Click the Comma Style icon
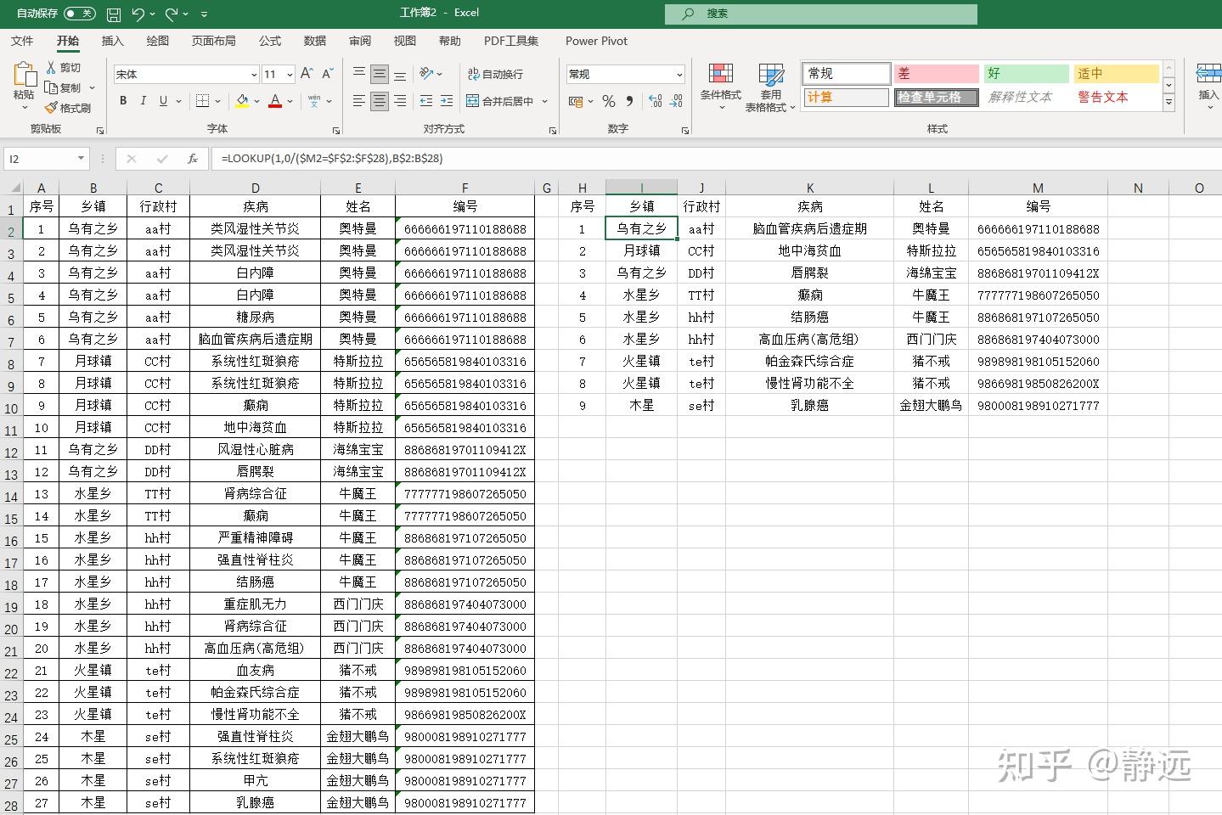 point(629,101)
